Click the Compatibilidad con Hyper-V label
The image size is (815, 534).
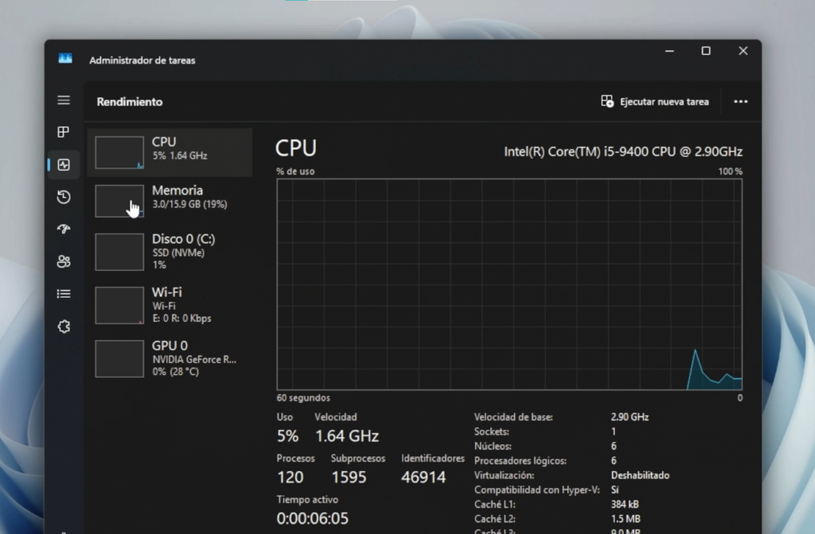[x=536, y=489]
